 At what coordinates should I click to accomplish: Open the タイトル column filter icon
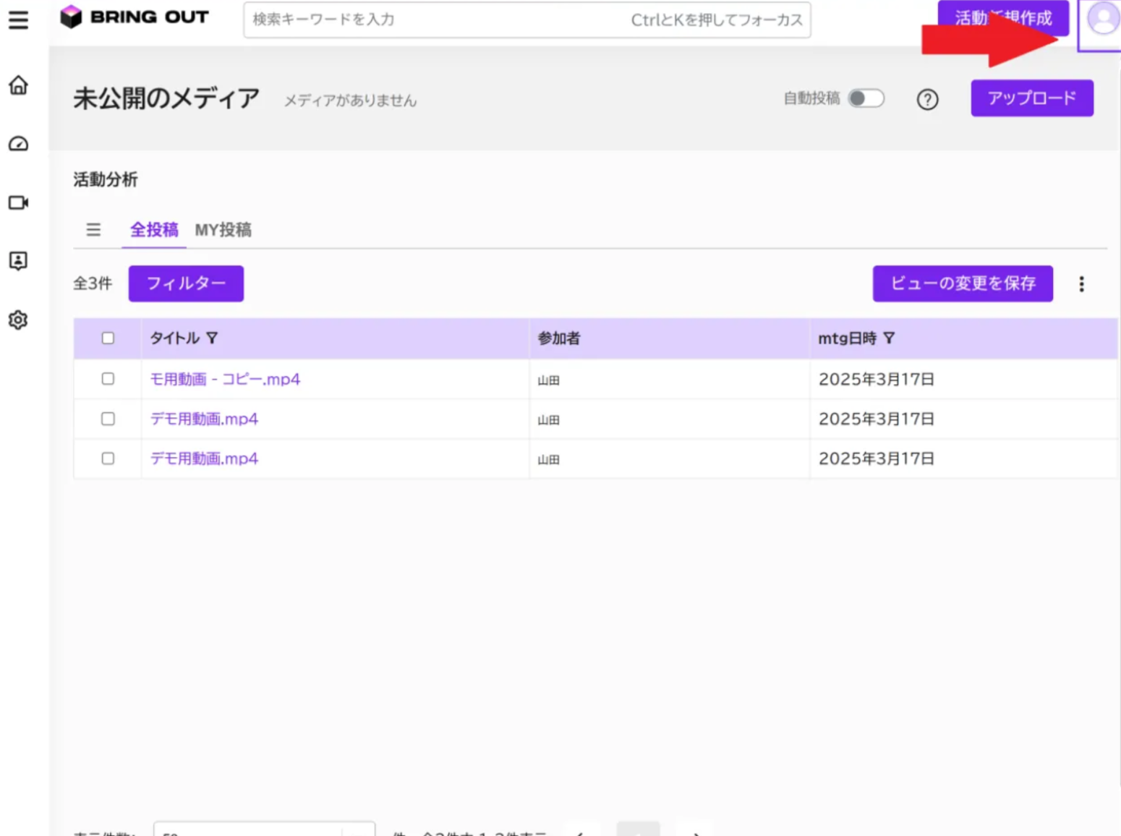[212, 338]
